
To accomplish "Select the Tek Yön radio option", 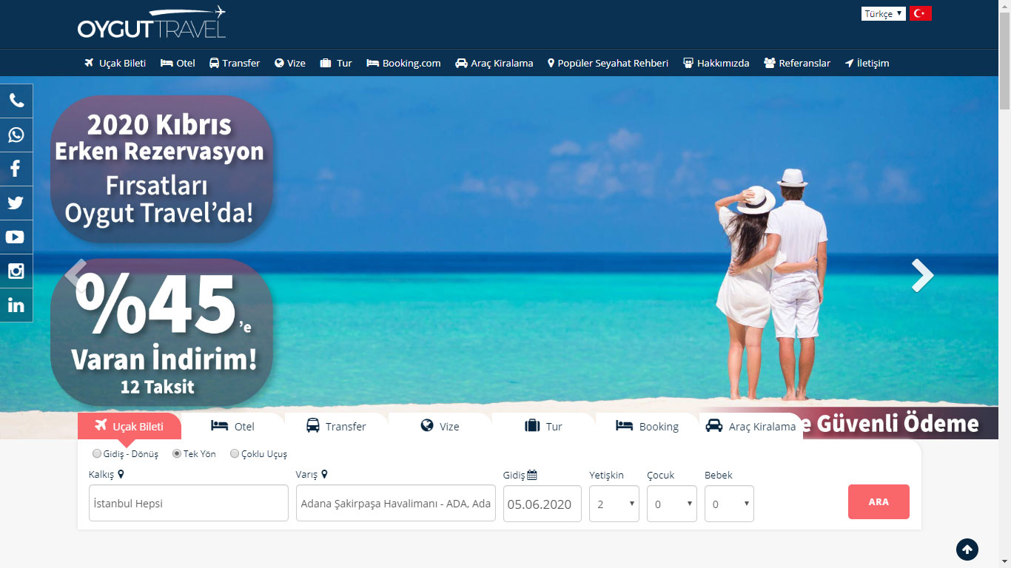I will tap(177, 453).
